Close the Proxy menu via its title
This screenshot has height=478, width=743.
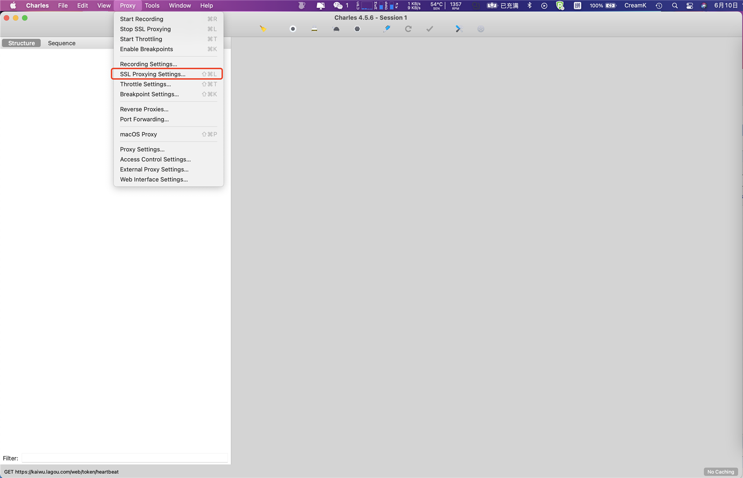click(x=128, y=5)
